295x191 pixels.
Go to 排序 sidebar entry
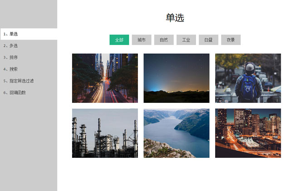click(29, 57)
